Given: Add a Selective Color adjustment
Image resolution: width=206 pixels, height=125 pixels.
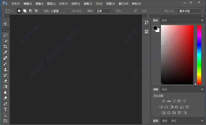Looking at the screenshot, I should pos(179,113).
